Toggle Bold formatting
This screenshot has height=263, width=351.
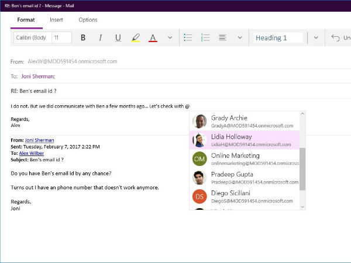tap(83, 38)
